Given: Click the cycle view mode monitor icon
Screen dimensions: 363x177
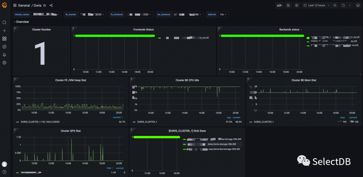Looking at the screenshot, I should coord(358,5).
